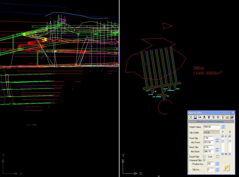
Task: Click the F slider top arrow
Action: pyautogui.click(x=223, y=136)
